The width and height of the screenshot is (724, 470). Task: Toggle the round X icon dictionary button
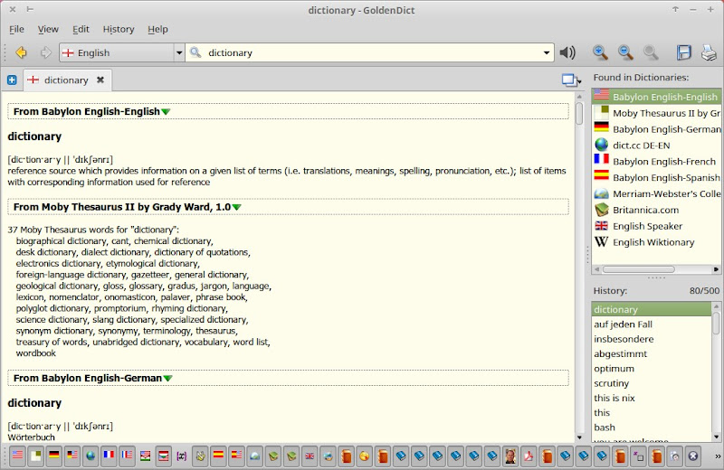click(692, 456)
